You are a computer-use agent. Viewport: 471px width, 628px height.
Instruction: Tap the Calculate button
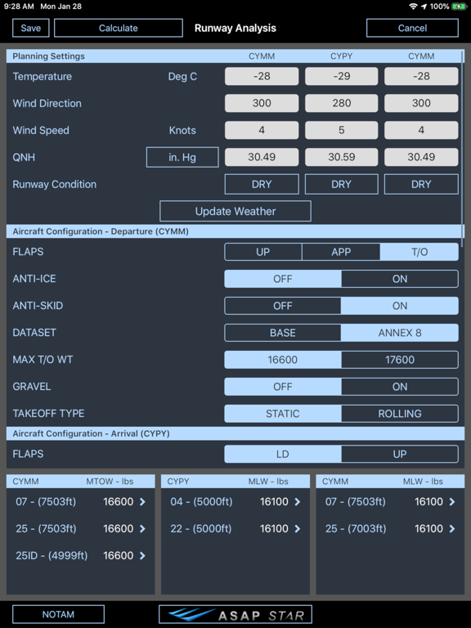pyautogui.click(x=118, y=28)
